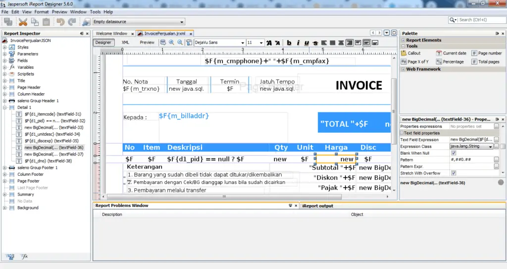The image size is (507, 269).
Task: Expand the Parameters tree node
Action: [4, 54]
